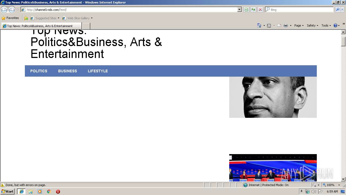Viewport: 346px width, 195px height.
Task: Click Internet Explorer taskbar icon
Action: (22, 191)
